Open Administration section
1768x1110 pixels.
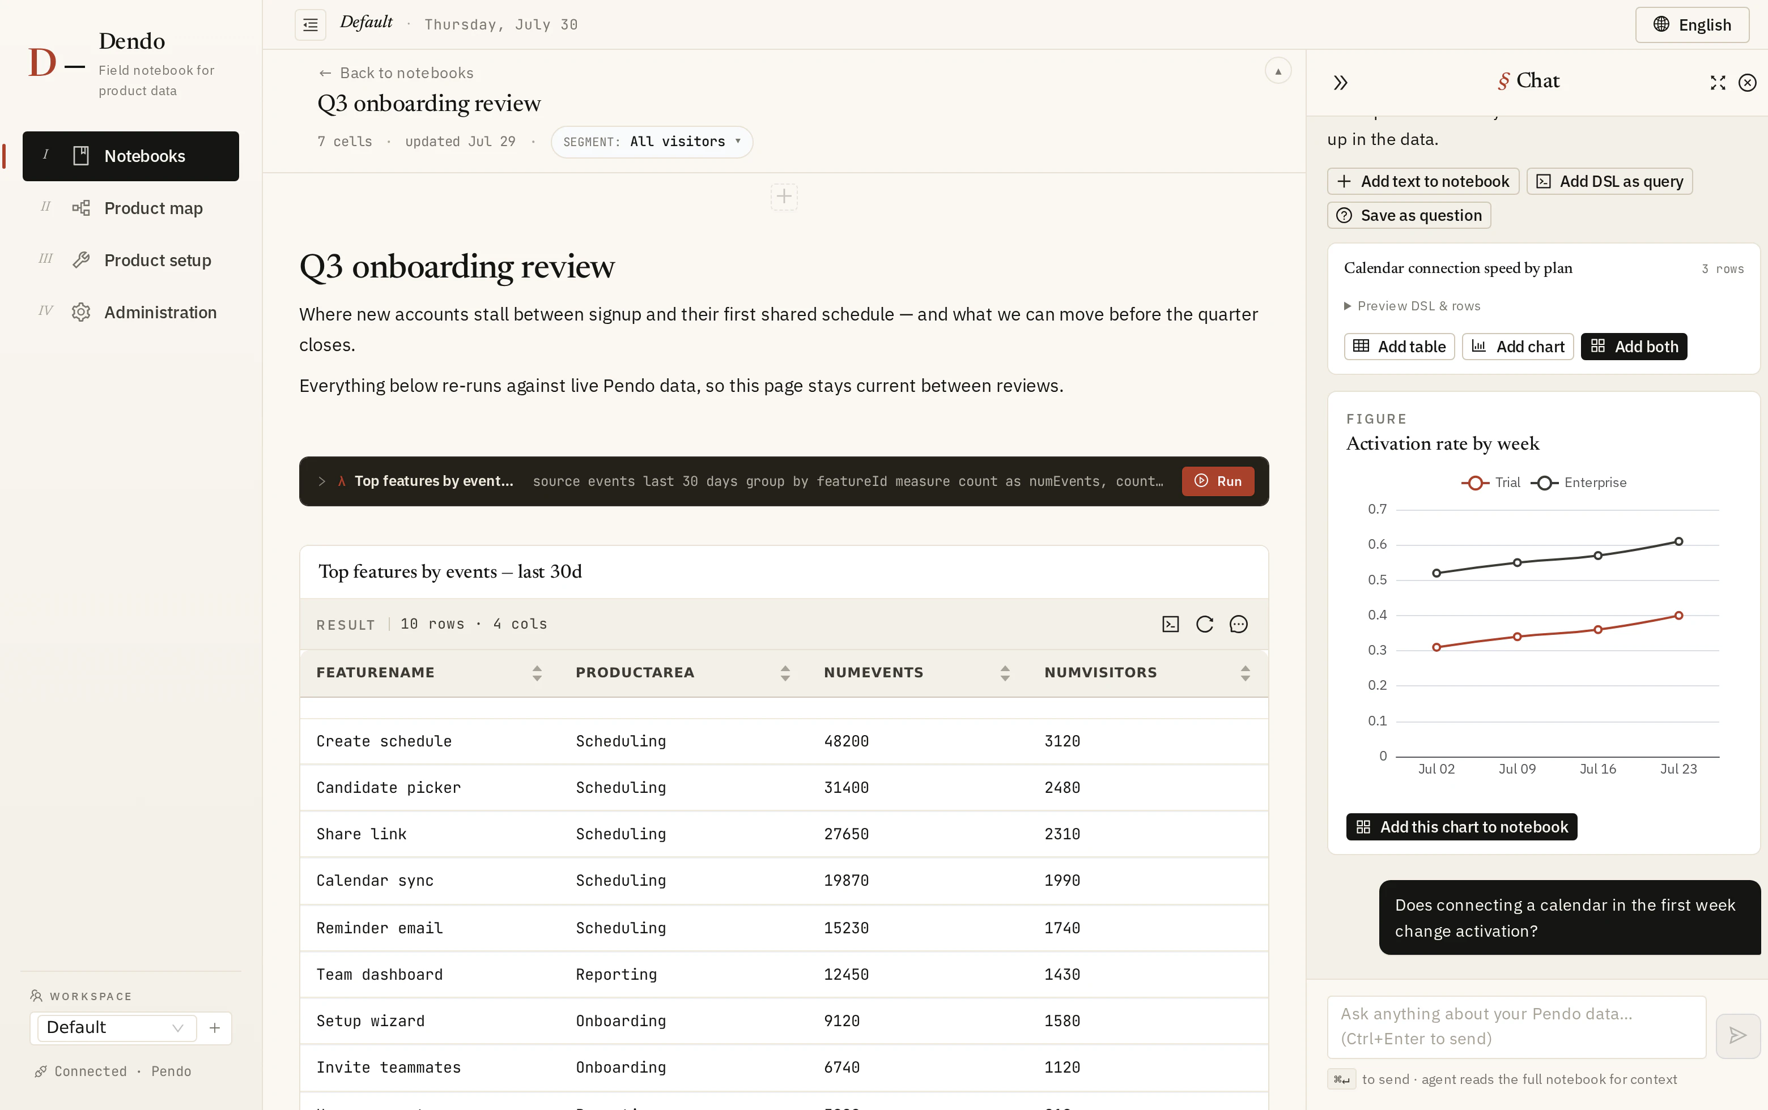(x=131, y=313)
